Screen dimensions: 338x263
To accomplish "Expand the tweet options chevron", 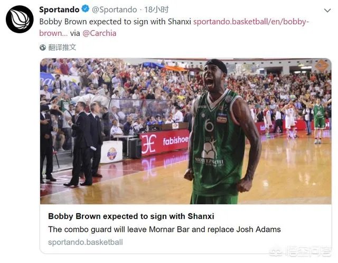I will coord(327,11).
